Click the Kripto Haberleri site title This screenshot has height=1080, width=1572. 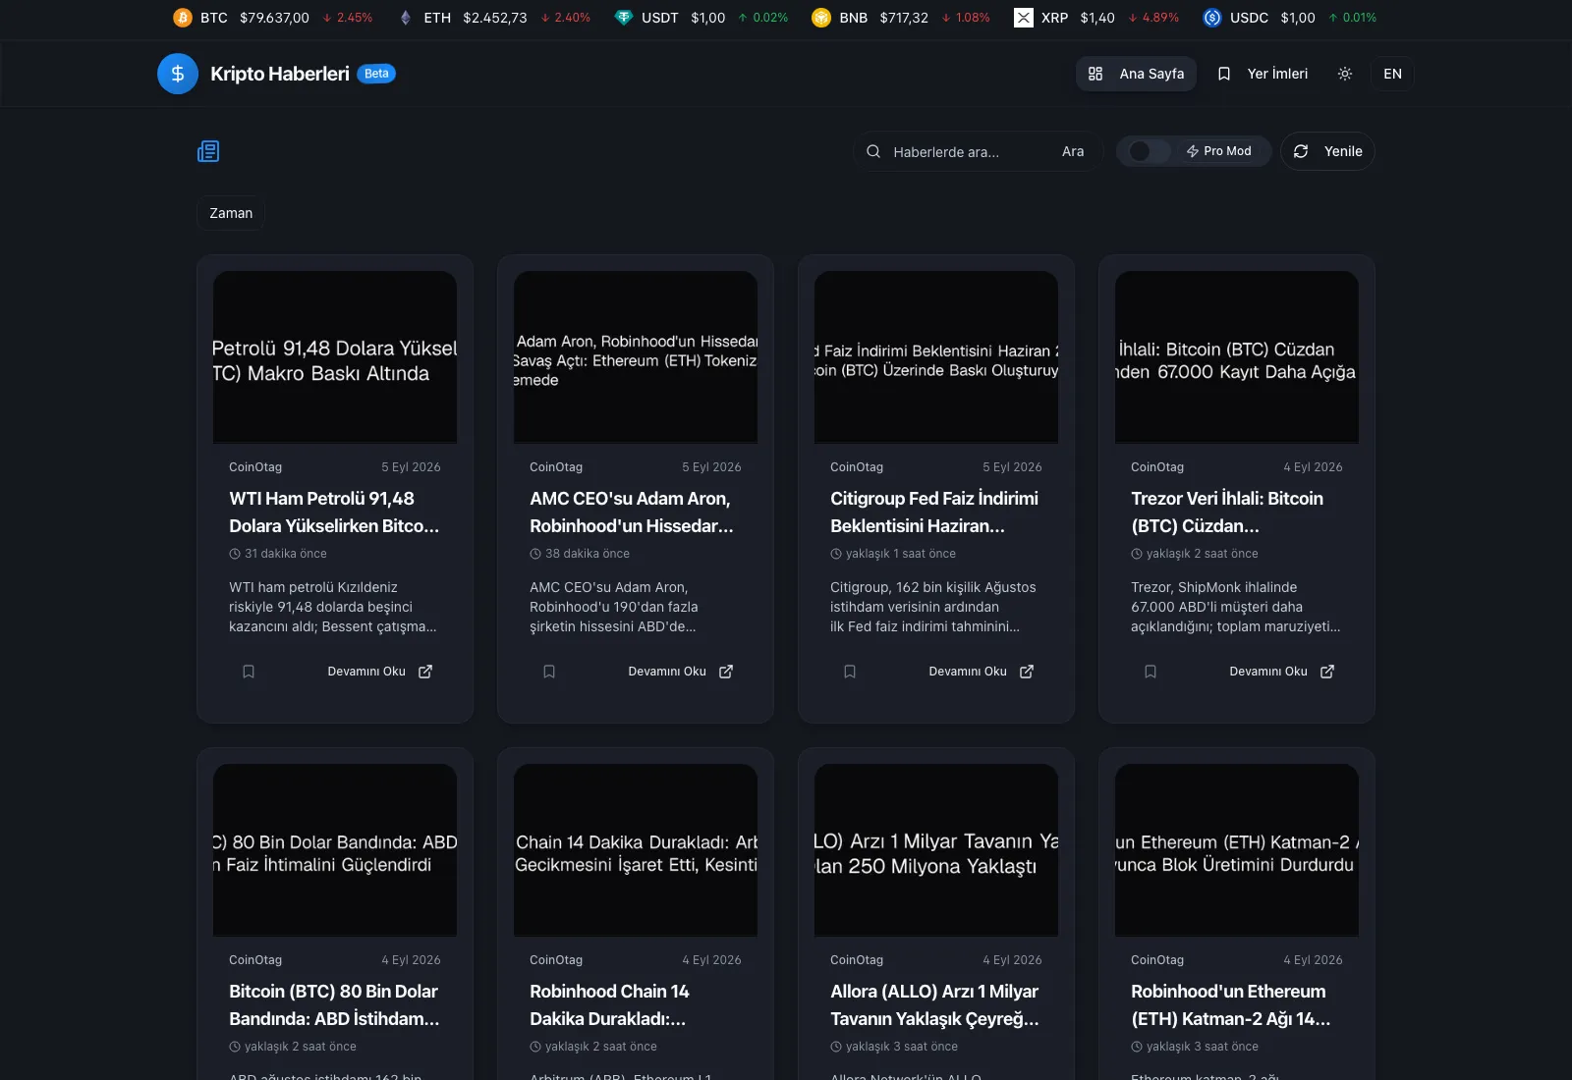tap(280, 74)
